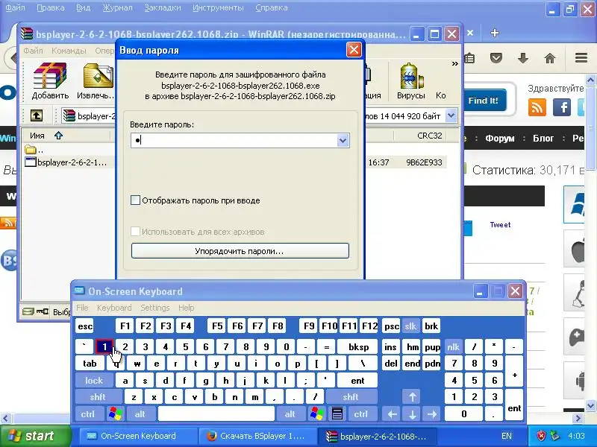Click the Firefox Pocket icon
Screen dimensions: 597x447
[496, 58]
